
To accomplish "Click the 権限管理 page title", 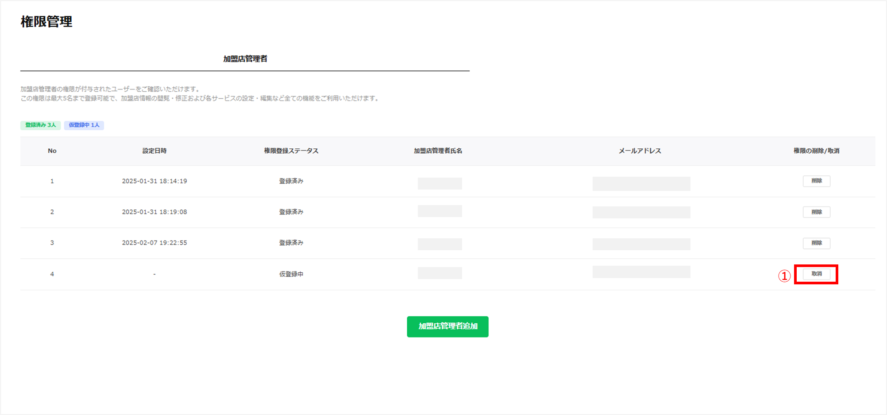I will [46, 22].
